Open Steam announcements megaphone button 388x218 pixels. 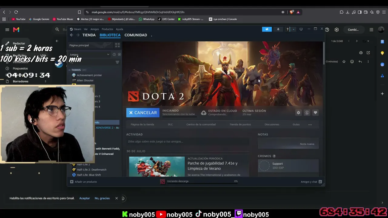[x=267, y=29]
